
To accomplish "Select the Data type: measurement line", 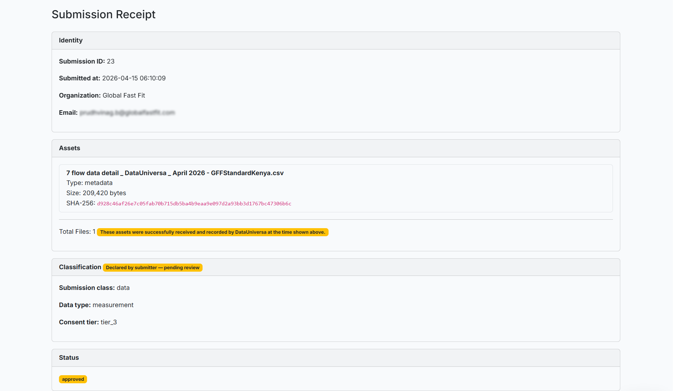I will pos(96,305).
